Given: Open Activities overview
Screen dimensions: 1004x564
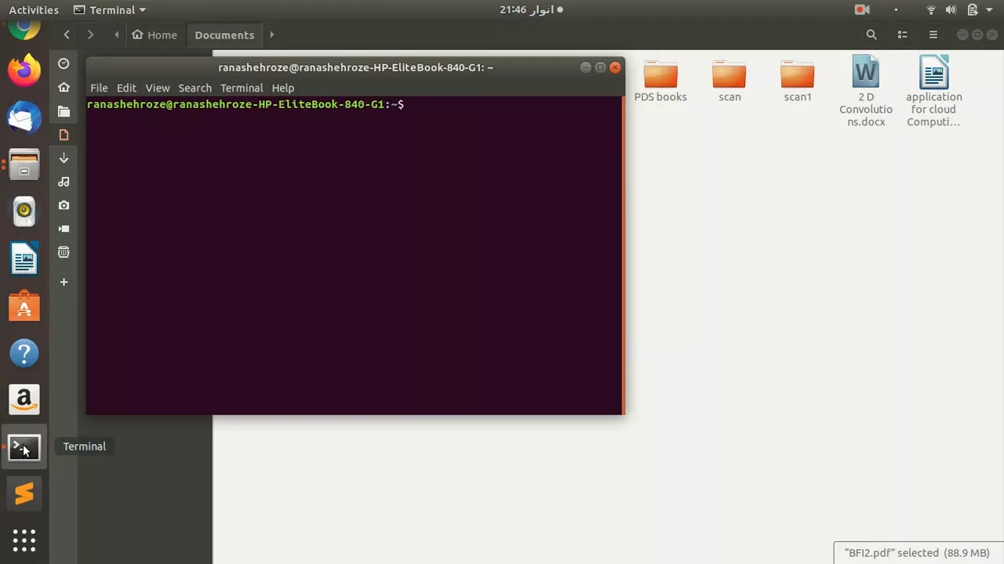Looking at the screenshot, I should 33,9.
